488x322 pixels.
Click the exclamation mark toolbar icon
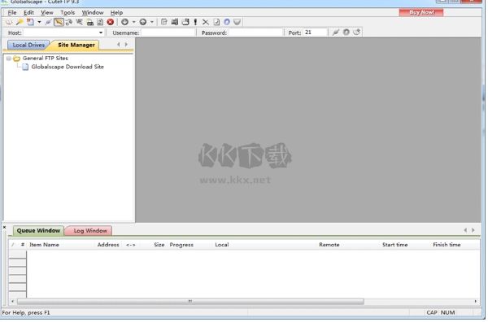click(x=195, y=22)
